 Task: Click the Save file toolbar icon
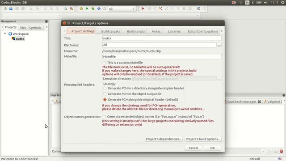click(x=17, y=8)
